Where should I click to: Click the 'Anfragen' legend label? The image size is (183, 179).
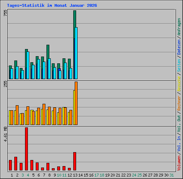click(x=179, y=27)
